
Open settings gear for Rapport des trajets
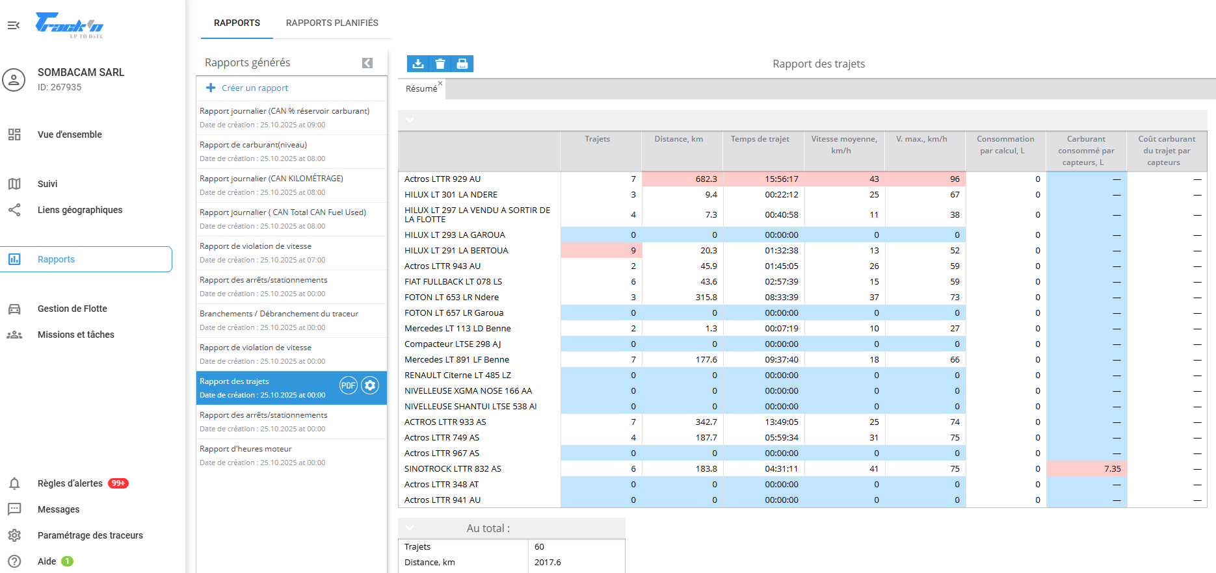point(370,385)
